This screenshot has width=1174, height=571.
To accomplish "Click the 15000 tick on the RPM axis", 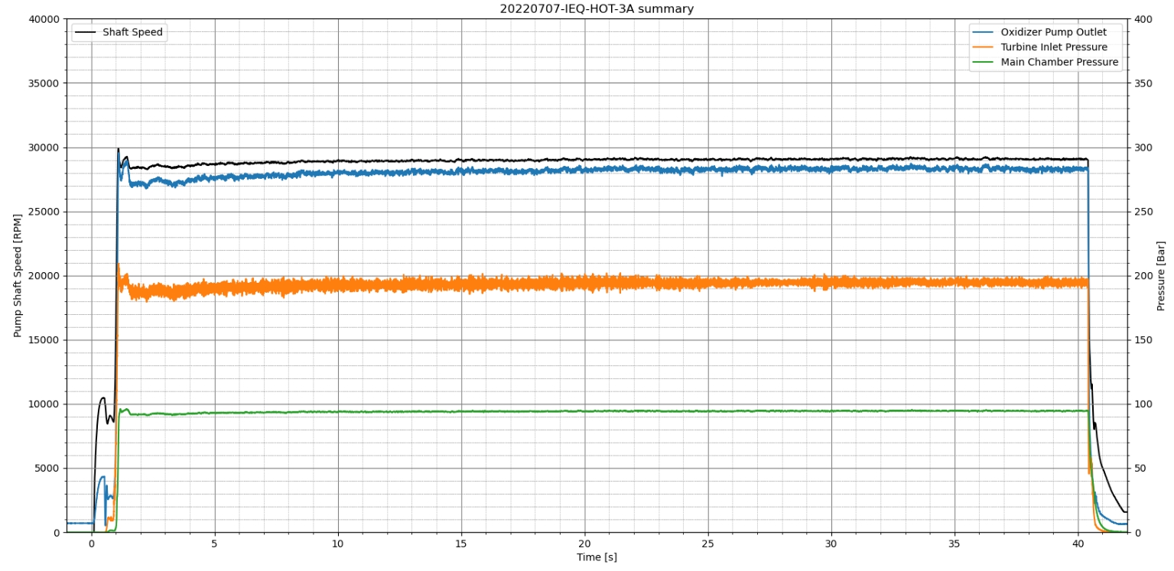I will pos(45,340).
